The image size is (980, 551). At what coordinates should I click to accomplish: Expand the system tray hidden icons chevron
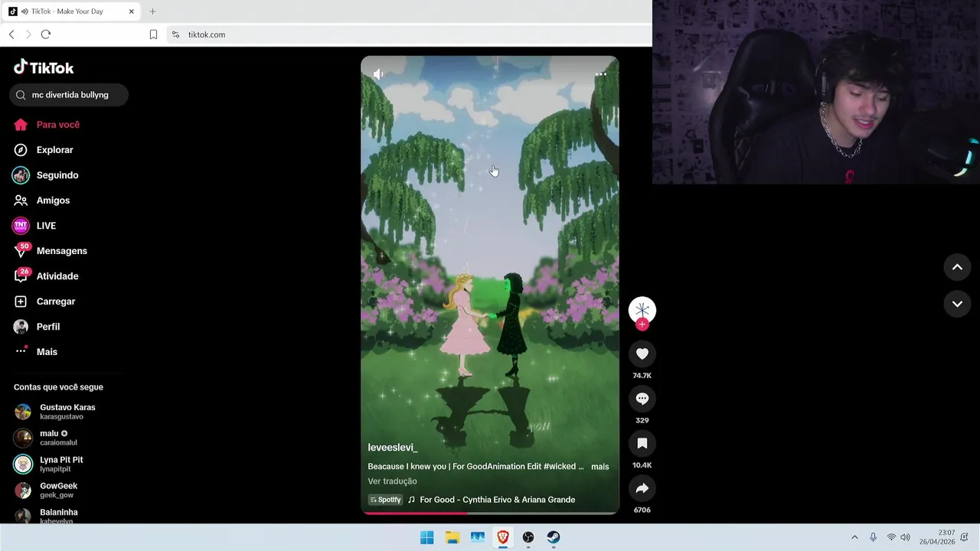click(x=854, y=537)
